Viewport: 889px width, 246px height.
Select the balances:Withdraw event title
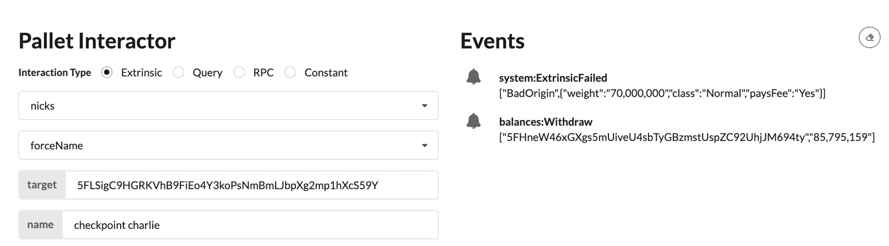point(546,122)
